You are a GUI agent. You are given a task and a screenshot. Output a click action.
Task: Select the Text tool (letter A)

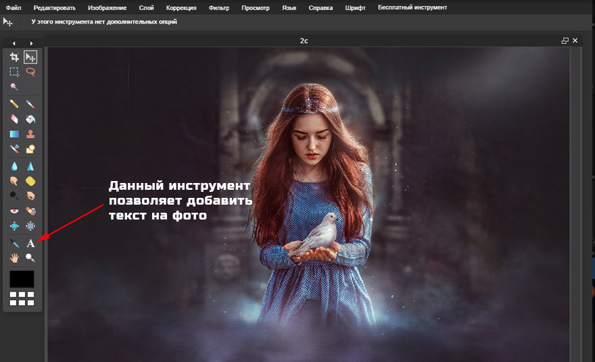tap(30, 243)
